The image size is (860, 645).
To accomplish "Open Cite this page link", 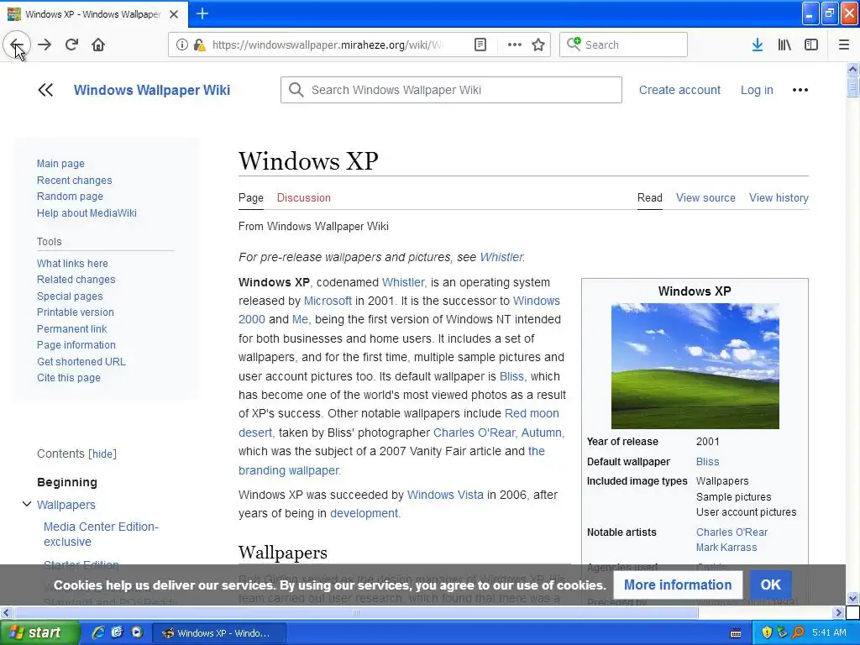I will click(69, 377).
